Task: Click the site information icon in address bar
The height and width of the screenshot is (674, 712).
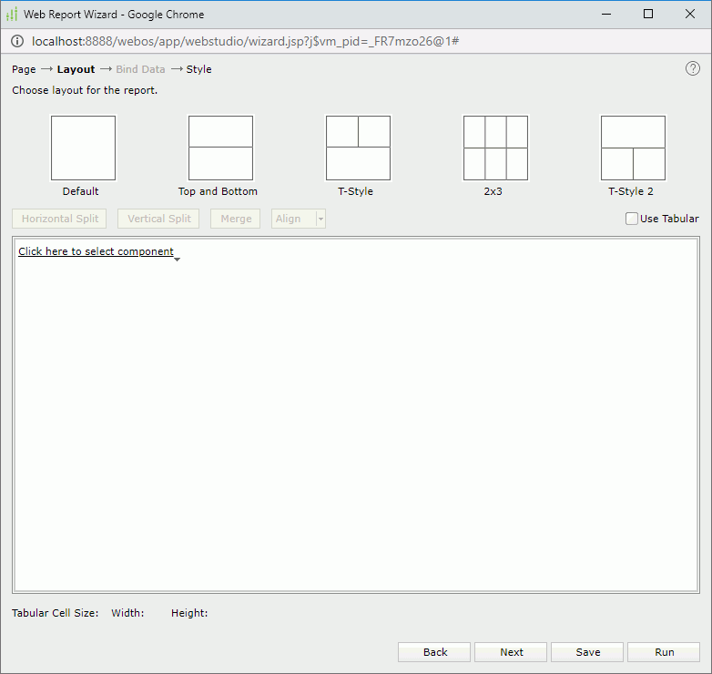Action: 17,41
